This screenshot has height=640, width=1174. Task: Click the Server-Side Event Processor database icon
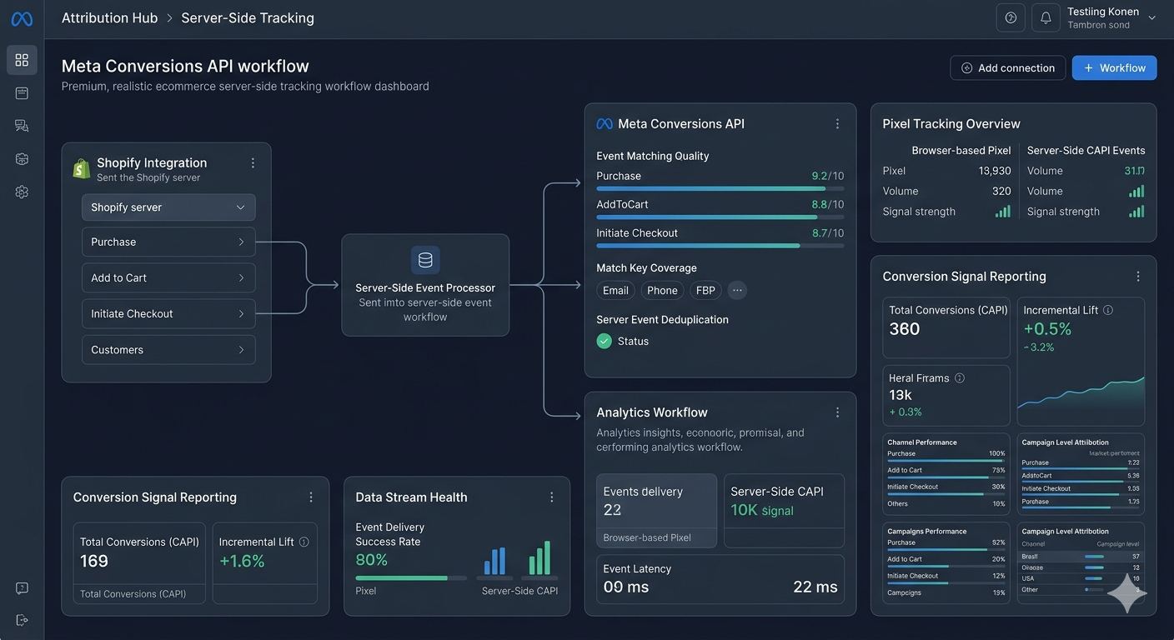click(425, 260)
